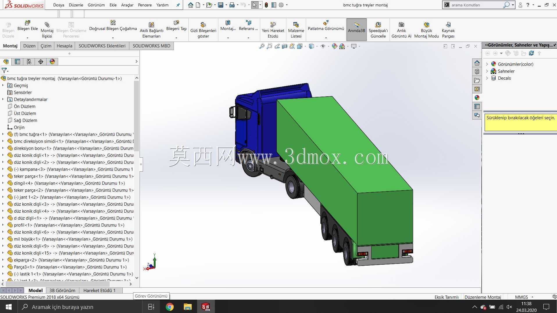The height and width of the screenshot is (313, 557).
Task: Switch to the ConfigurationManager tab icon
Action: pyautogui.click(x=29, y=62)
